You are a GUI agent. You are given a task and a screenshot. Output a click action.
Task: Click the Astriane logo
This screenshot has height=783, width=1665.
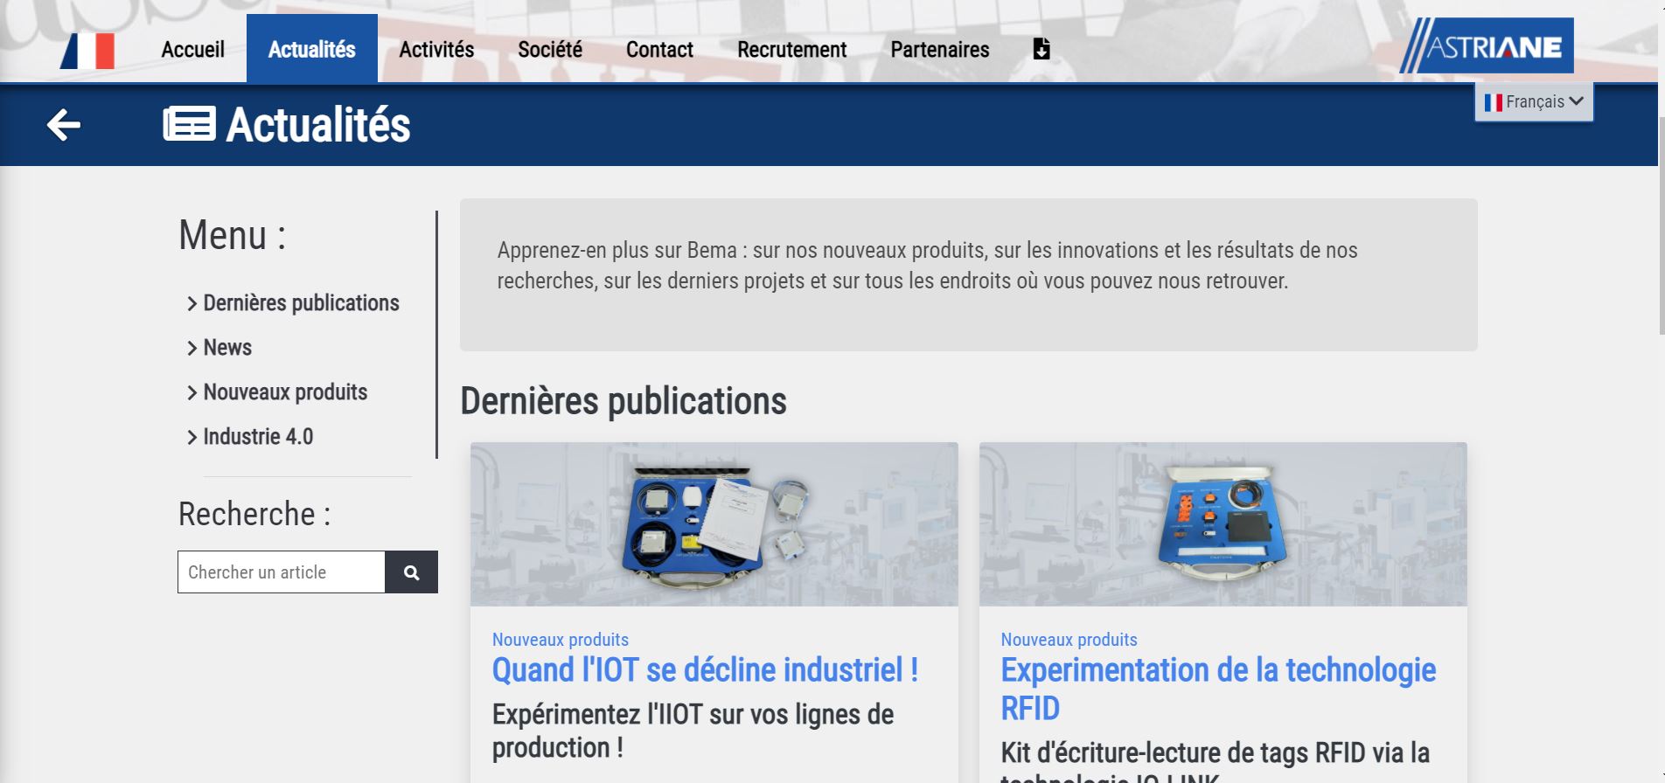(x=1487, y=45)
